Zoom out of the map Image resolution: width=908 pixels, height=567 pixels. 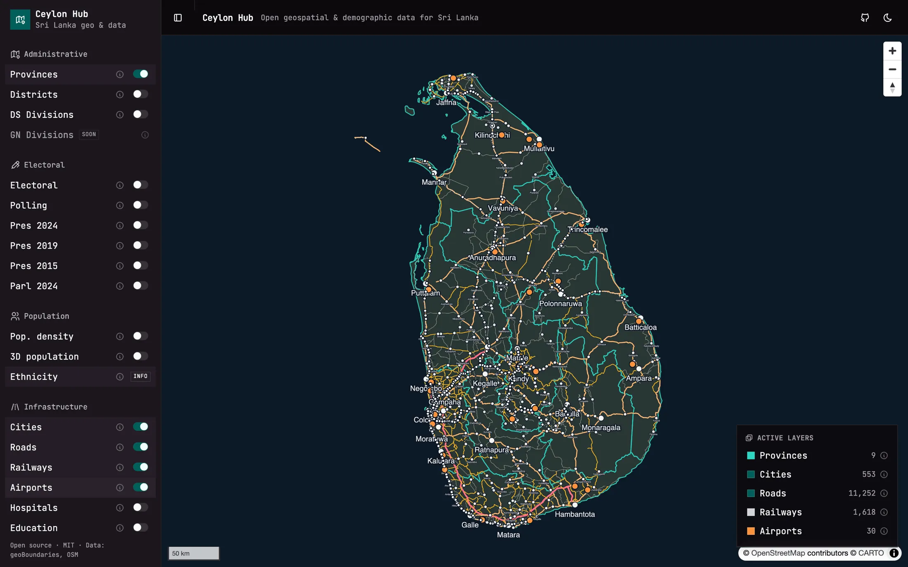892,69
